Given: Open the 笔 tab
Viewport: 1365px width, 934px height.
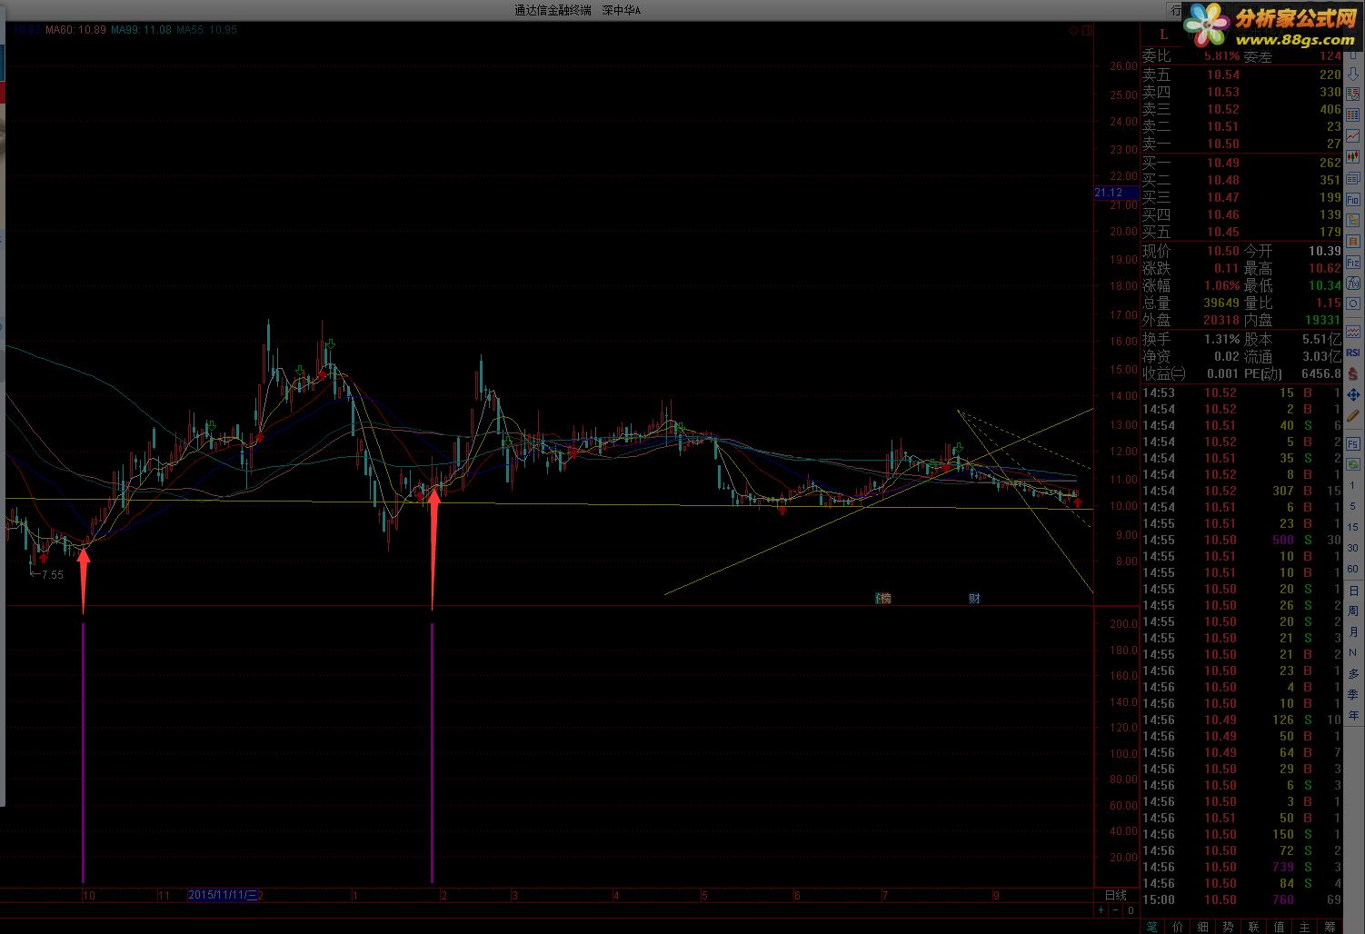Looking at the screenshot, I should tap(1152, 926).
